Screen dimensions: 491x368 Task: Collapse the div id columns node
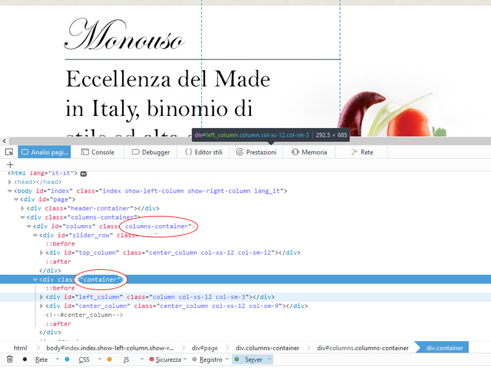(28, 226)
